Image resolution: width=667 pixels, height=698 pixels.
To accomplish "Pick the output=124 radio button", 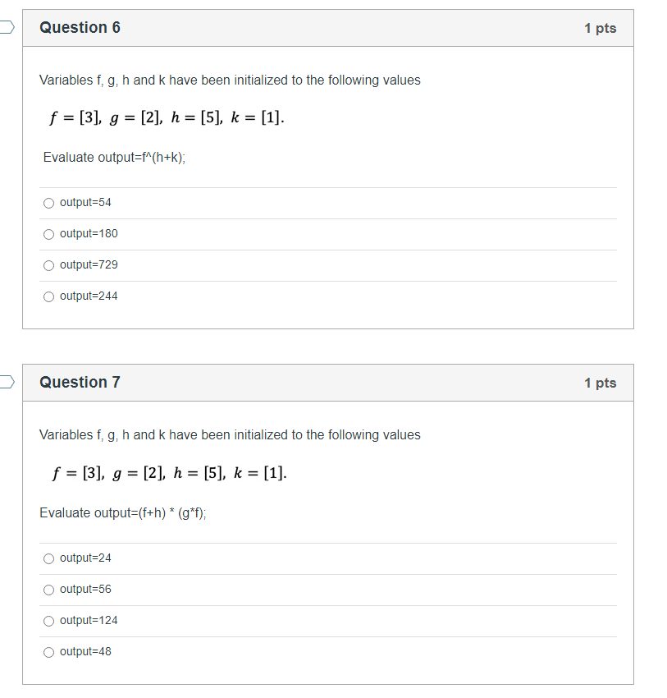I will coord(49,621).
